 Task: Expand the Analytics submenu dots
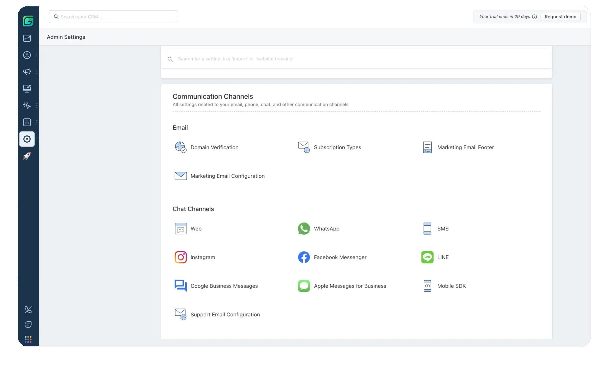point(37,122)
